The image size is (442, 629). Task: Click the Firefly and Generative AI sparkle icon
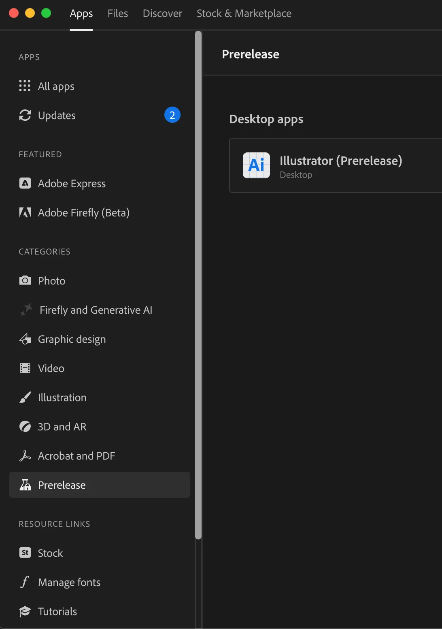pyautogui.click(x=26, y=310)
